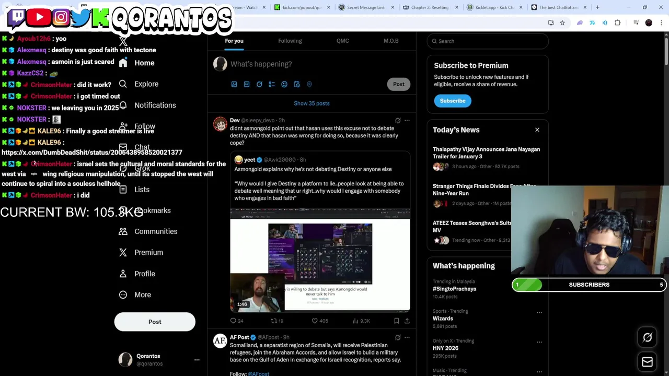Open AF Post's profile avatar
Screen dimensions: 669x376
click(x=220, y=341)
